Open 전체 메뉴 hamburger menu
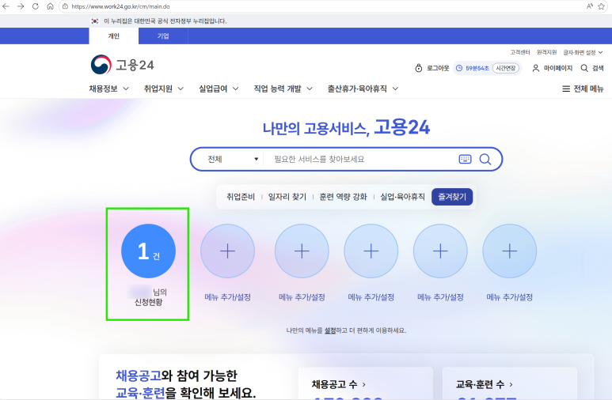Image resolution: width=612 pixels, height=400 pixels. coord(583,89)
